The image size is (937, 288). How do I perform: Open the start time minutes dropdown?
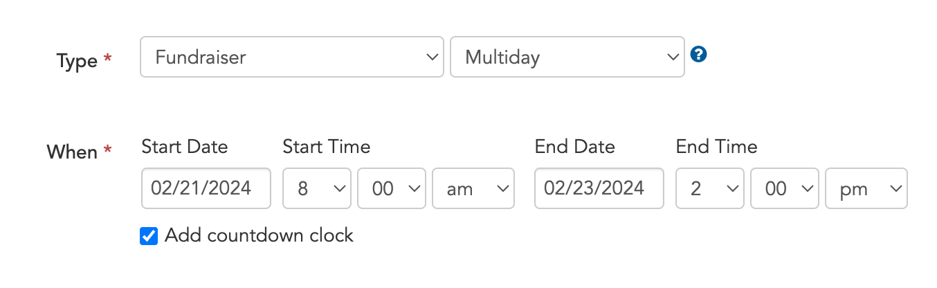tap(392, 188)
